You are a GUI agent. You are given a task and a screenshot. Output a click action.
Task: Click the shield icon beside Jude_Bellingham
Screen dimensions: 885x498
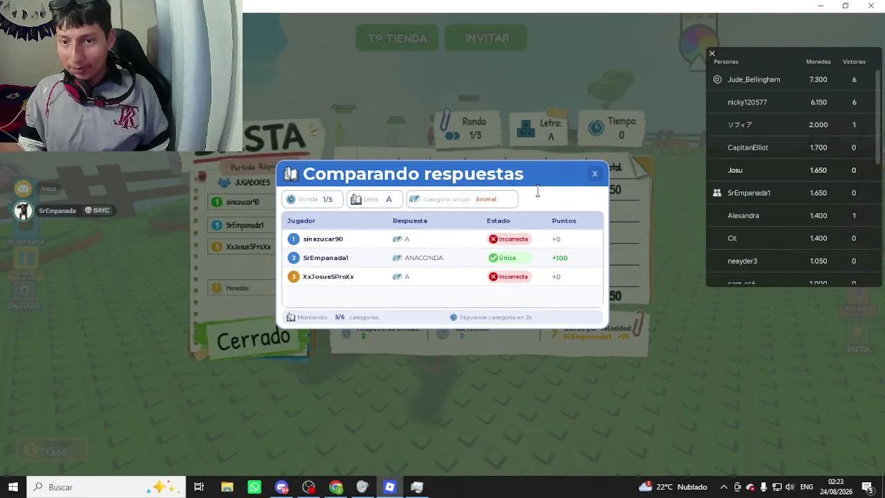pos(717,80)
